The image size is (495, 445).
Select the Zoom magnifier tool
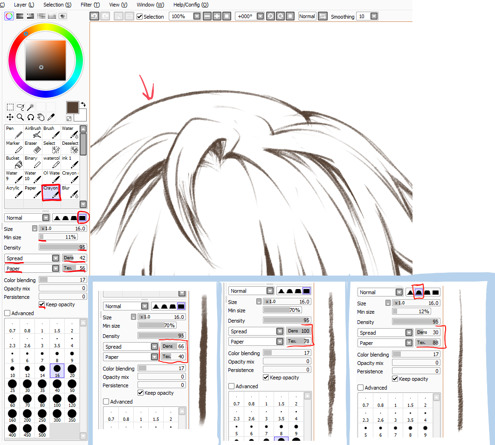[x=21, y=117]
